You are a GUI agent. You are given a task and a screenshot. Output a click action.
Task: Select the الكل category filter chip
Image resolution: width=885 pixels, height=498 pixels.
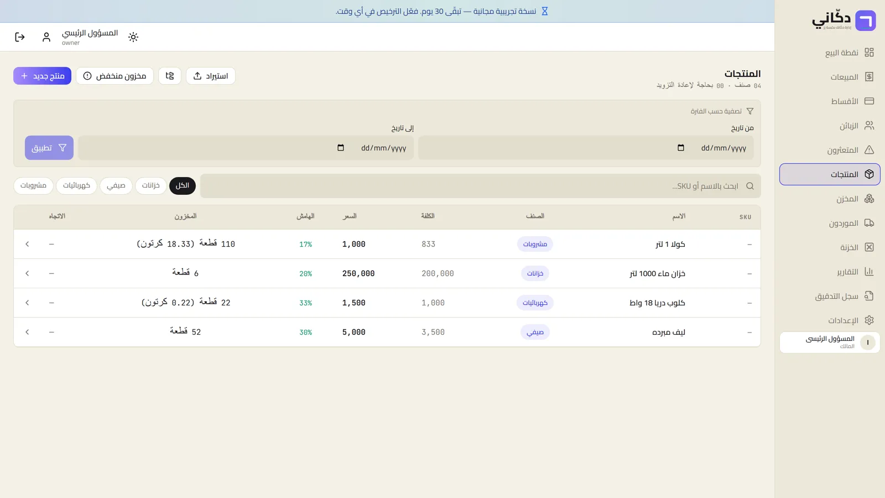coord(183,185)
